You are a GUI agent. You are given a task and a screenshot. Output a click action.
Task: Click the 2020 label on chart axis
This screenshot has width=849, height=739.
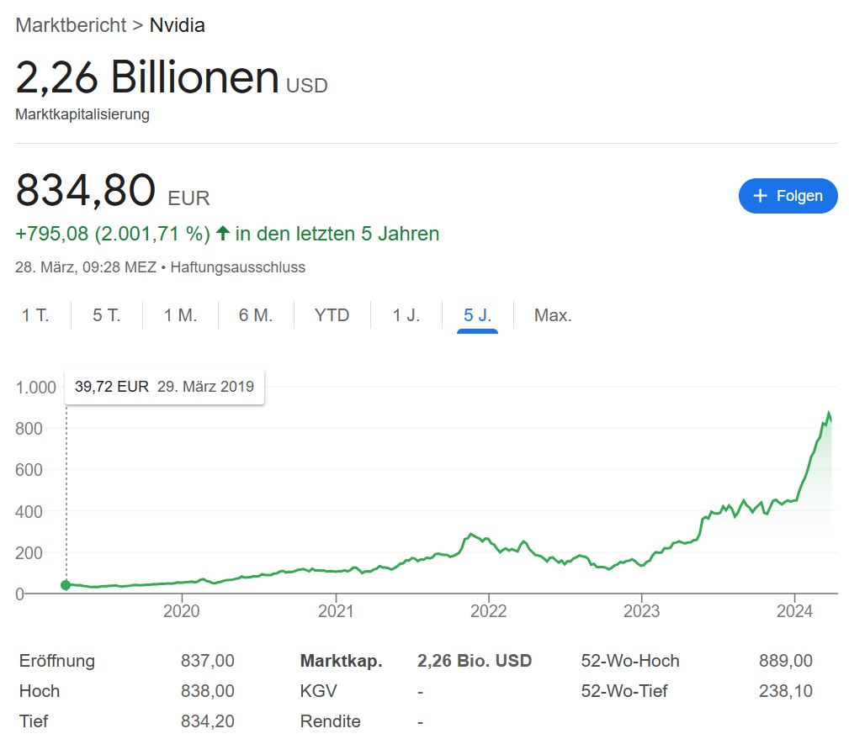pyautogui.click(x=182, y=611)
